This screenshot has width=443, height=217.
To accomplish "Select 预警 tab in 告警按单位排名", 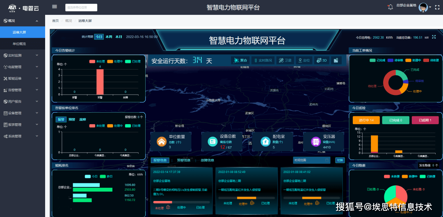I will click(x=72, y=120).
